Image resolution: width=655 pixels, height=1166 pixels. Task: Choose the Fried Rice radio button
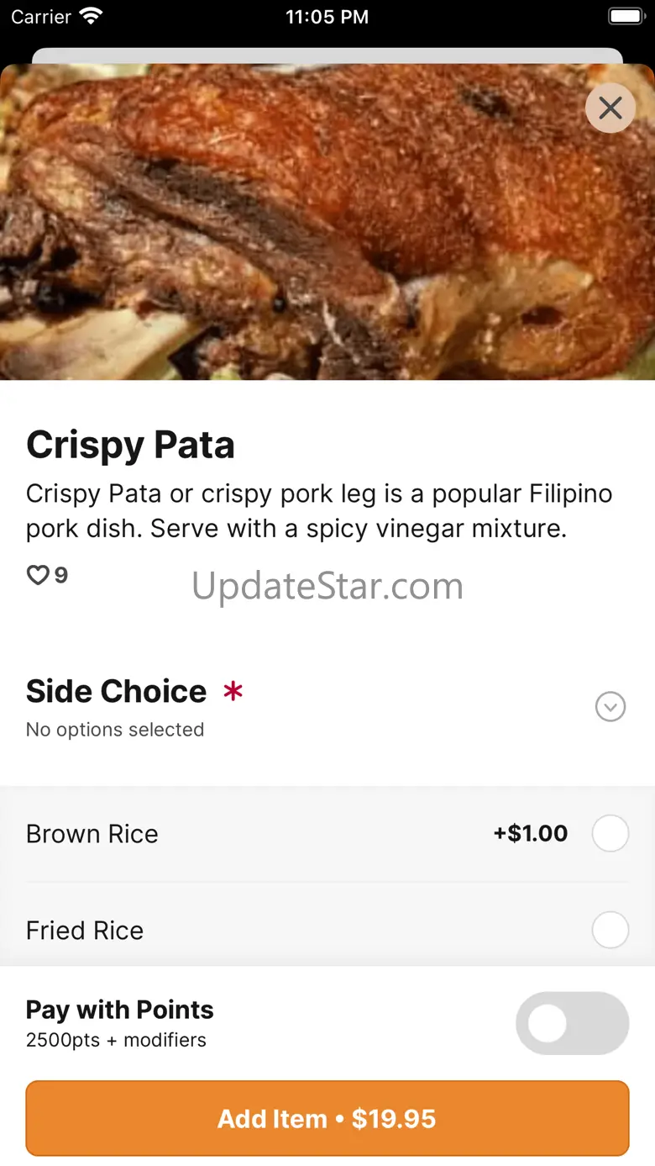(610, 931)
